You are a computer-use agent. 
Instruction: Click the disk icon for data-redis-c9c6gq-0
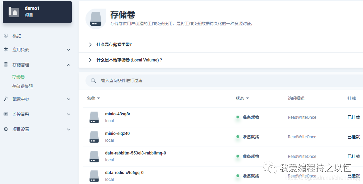point(94,176)
